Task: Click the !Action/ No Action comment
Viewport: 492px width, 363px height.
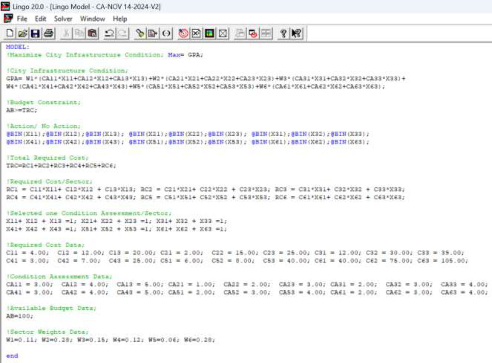Action: (x=44, y=126)
